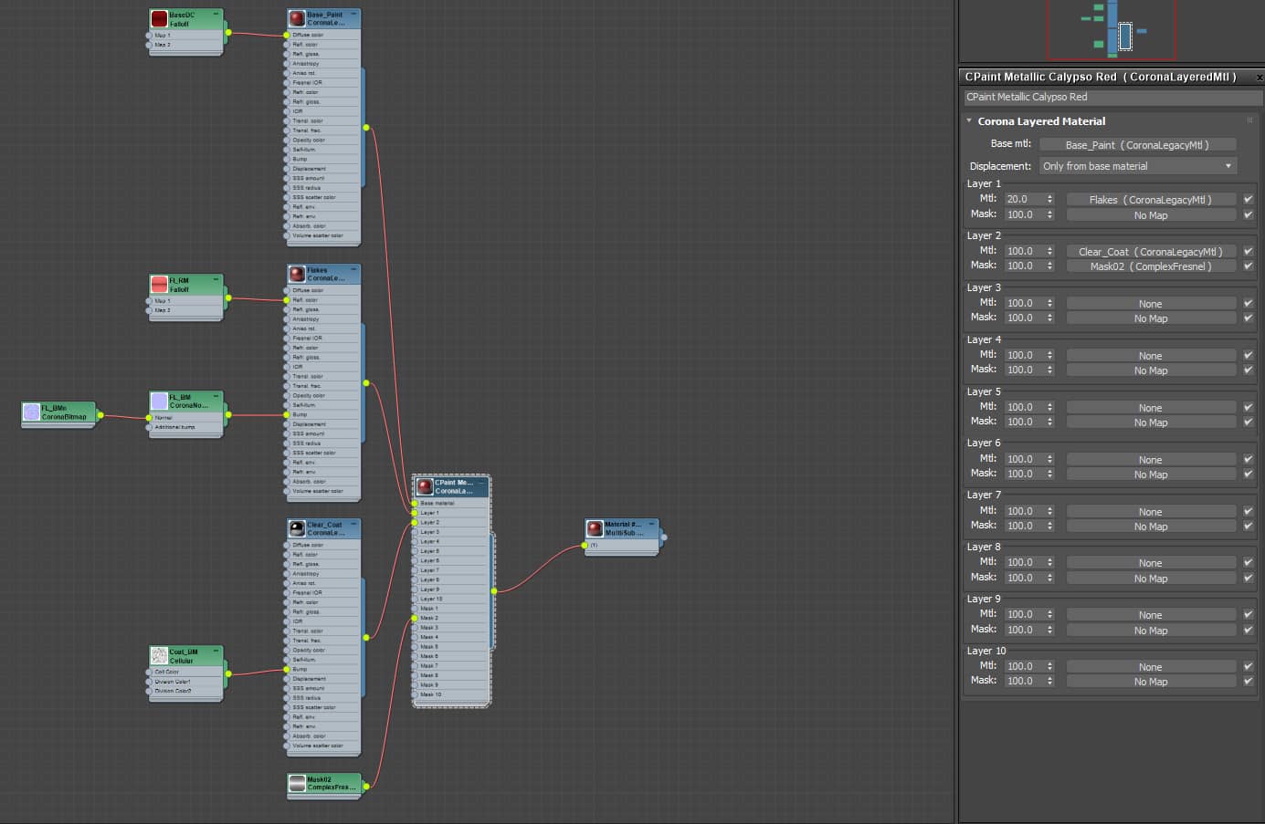Open the Base_Paint base material slot button

click(1137, 145)
